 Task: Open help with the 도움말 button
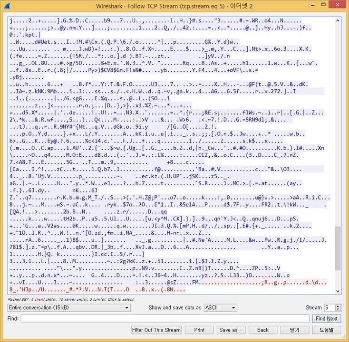click(326, 330)
